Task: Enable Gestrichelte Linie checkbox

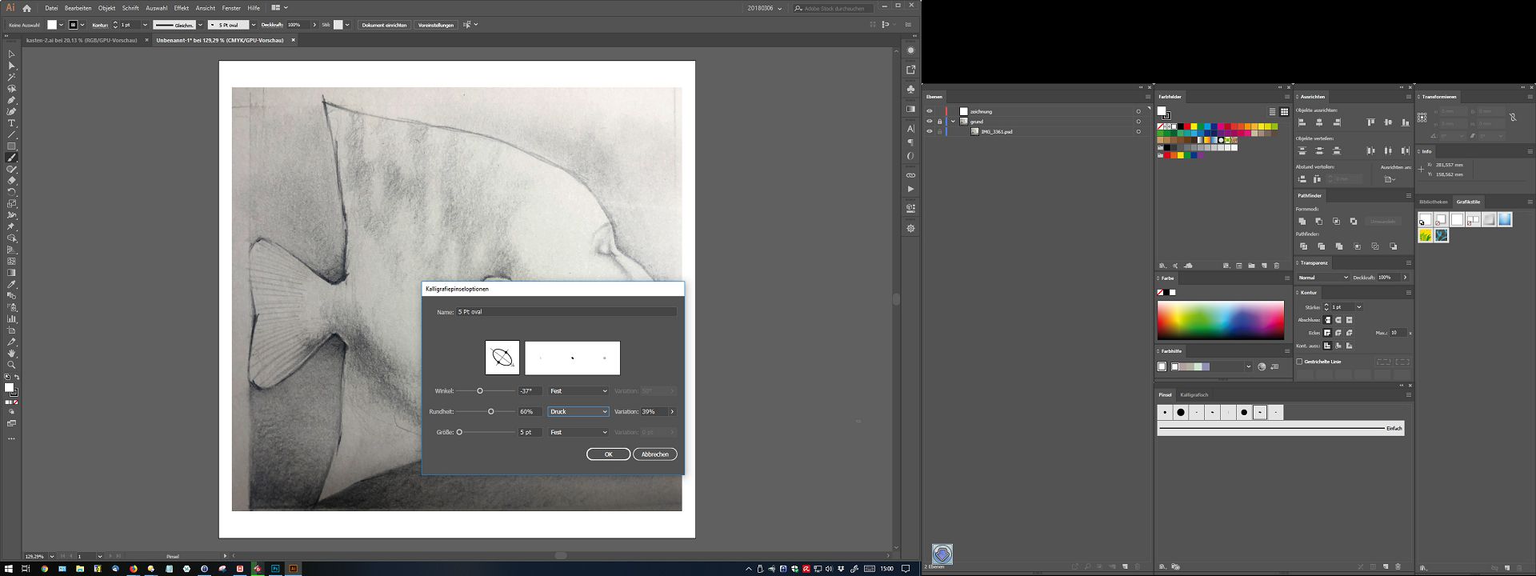Action: pyautogui.click(x=1300, y=362)
